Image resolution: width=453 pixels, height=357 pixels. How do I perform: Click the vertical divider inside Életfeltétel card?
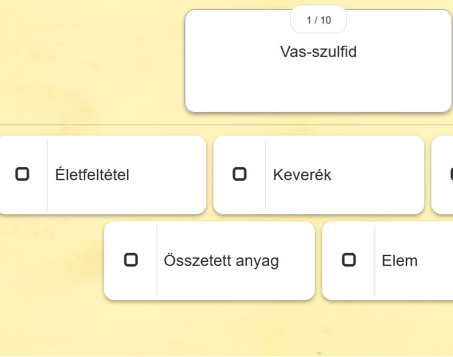tap(47, 175)
